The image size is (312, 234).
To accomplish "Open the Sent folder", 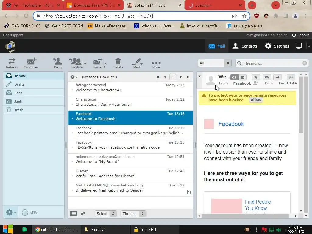I will point(34,93).
